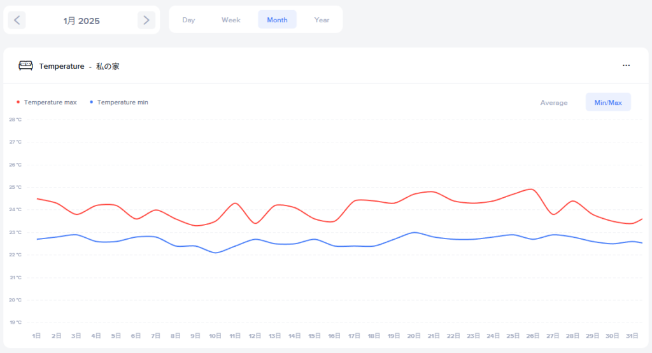Screen dimensions: 652x353
Task: Go to the next month
Action: [146, 20]
